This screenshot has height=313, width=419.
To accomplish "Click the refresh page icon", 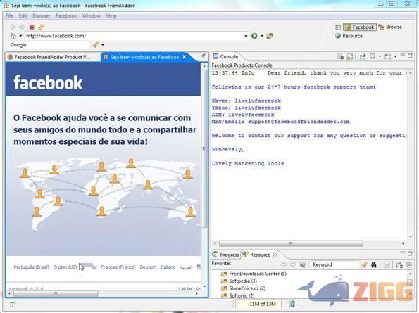I will pos(41,27).
